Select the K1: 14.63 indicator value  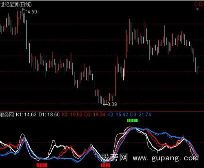pyautogui.click(x=26, y=115)
